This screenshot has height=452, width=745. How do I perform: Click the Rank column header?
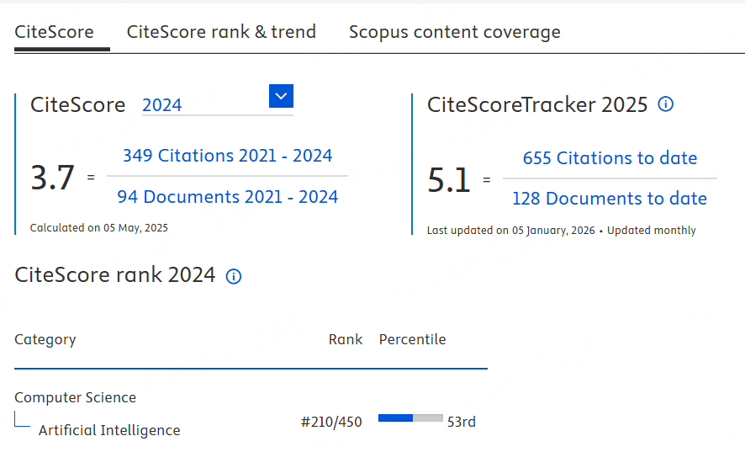click(345, 339)
